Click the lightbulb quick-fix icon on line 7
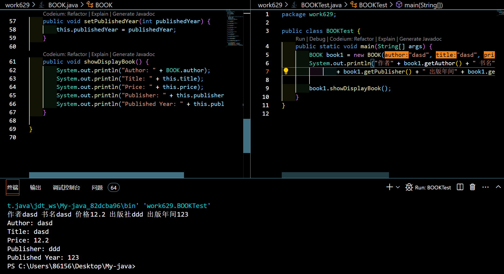The image size is (504, 274). click(286, 71)
